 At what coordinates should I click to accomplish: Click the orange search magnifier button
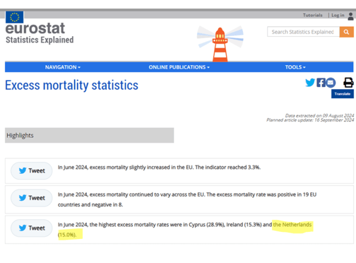click(346, 32)
